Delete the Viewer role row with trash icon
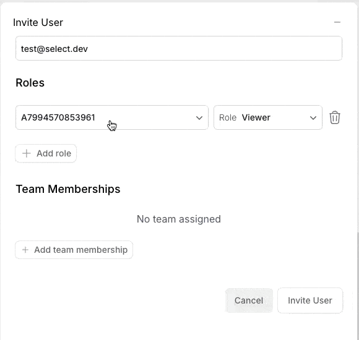Image resolution: width=359 pixels, height=340 pixels. (335, 117)
